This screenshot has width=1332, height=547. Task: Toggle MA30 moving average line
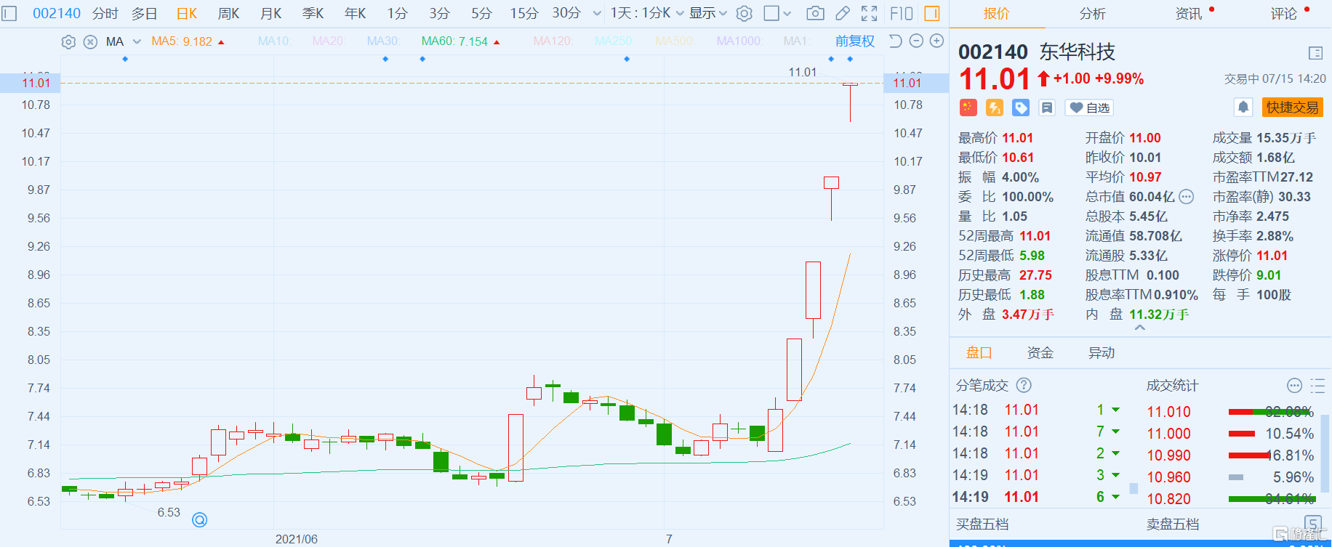pos(383,41)
